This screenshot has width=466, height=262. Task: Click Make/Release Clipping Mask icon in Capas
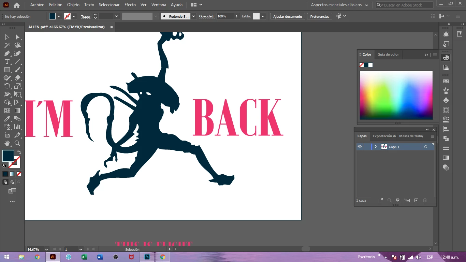pos(398,201)
